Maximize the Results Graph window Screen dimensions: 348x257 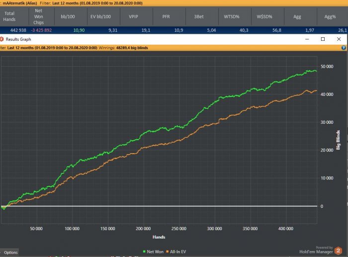323,39
